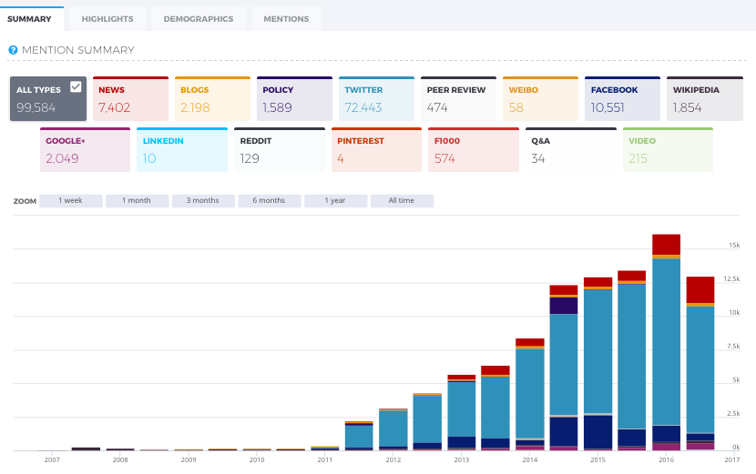Open the Mentions tab
The image size is (756, 474).
coord(286,19)
